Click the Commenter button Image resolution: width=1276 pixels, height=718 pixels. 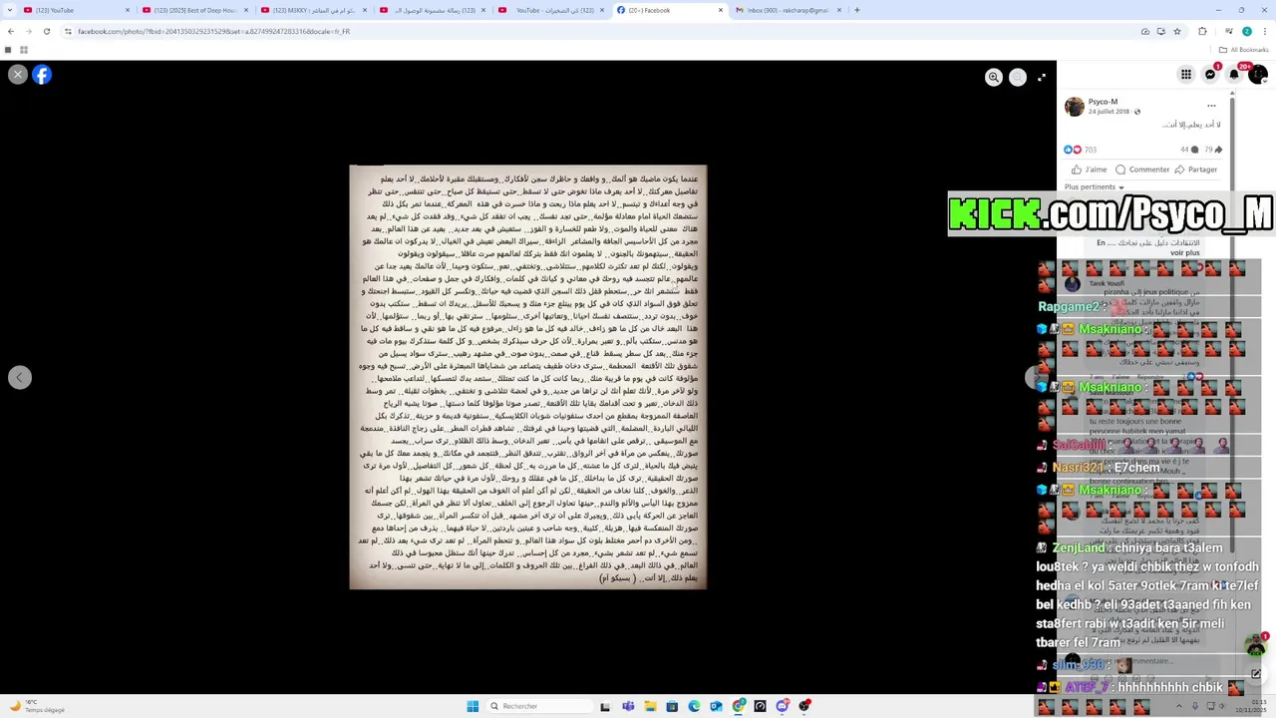pos(1142,170)
